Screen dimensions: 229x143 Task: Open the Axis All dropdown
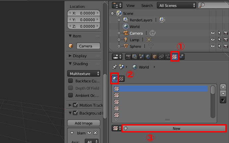tap(92, 142)
